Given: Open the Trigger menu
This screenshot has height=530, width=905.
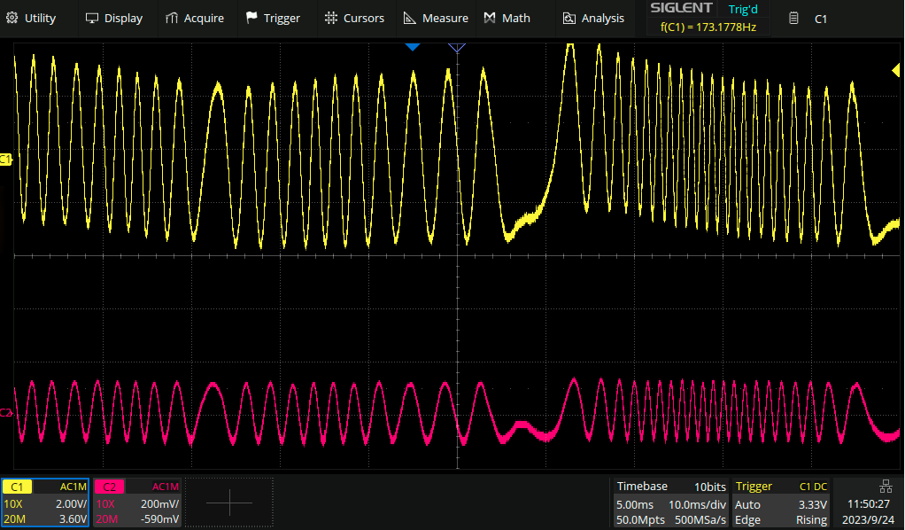Looking at the screenshot, I should point(273,18).
